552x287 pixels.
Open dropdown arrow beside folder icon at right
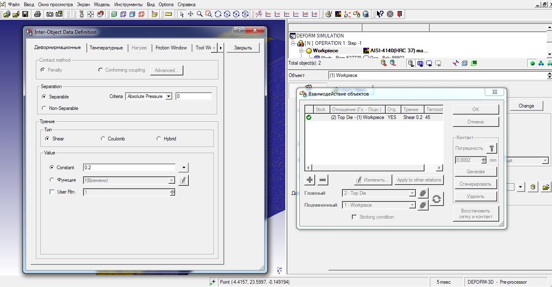[520, 187]
